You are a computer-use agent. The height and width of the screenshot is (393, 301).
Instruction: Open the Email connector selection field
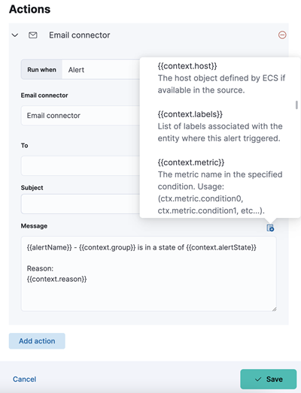[x=81, y=116]
